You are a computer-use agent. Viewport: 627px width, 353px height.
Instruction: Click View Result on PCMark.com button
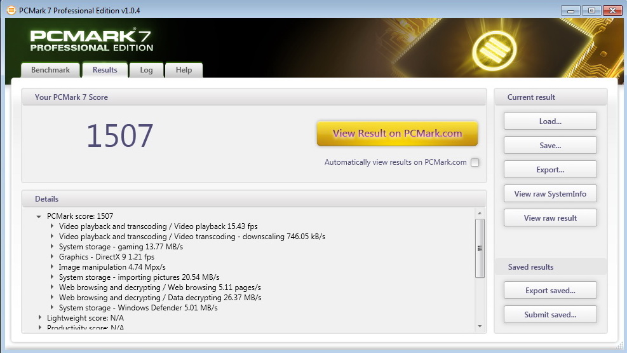(x=397, y=134)
